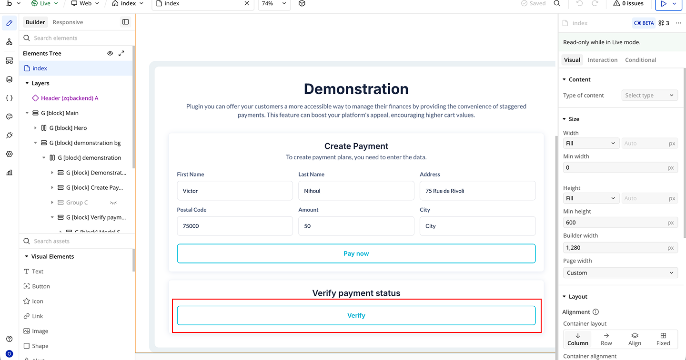Close the index tab with X
The image size is (686, 360).
point(247,3)
